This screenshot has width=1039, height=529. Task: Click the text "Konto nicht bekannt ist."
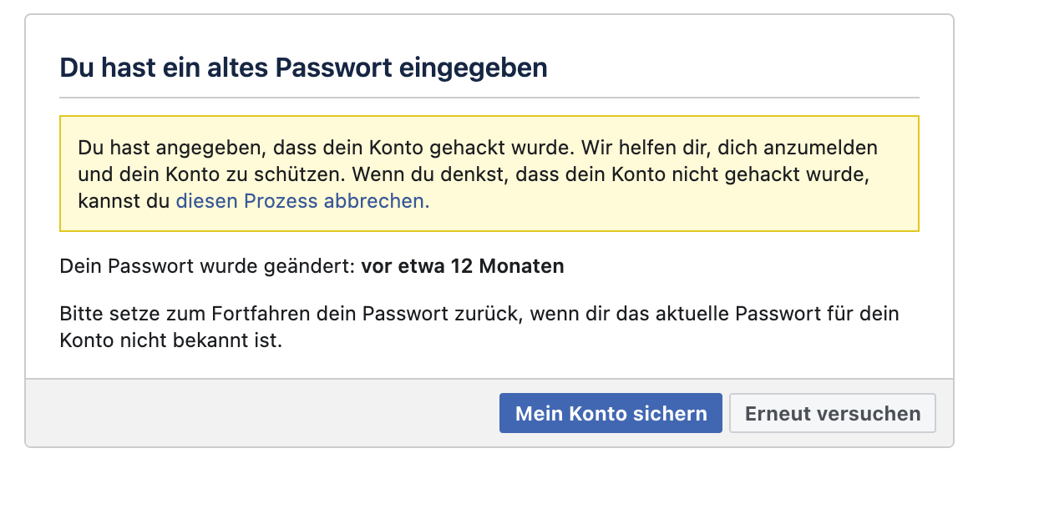(x=171, y=341)
